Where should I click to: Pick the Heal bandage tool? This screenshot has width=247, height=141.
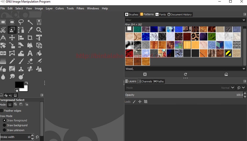pos(30,69)
